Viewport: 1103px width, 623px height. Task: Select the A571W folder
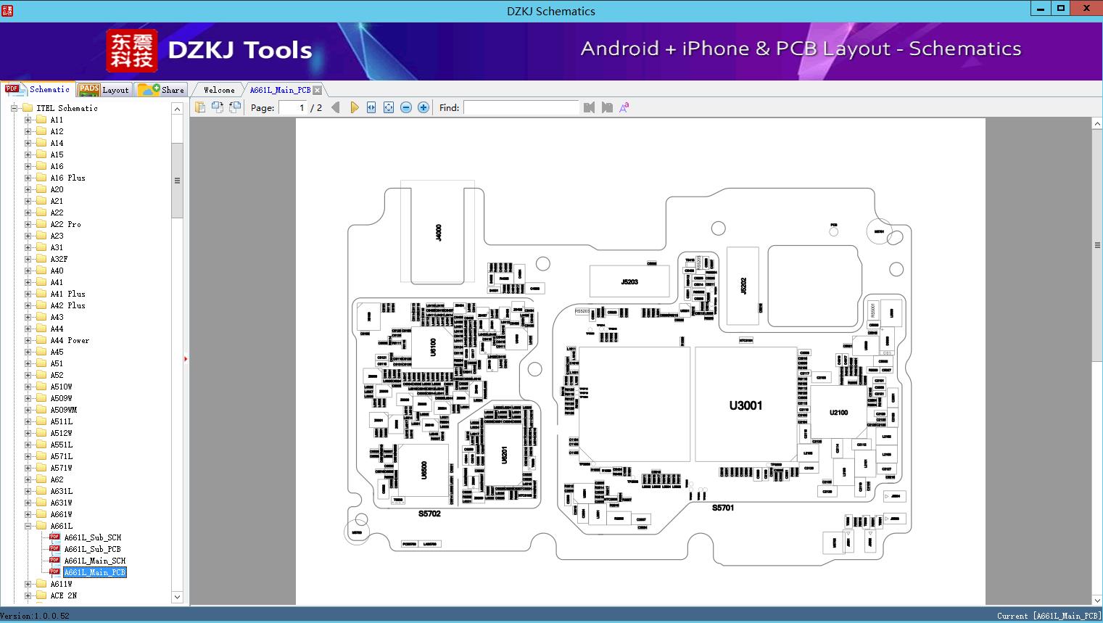point(62,468)
